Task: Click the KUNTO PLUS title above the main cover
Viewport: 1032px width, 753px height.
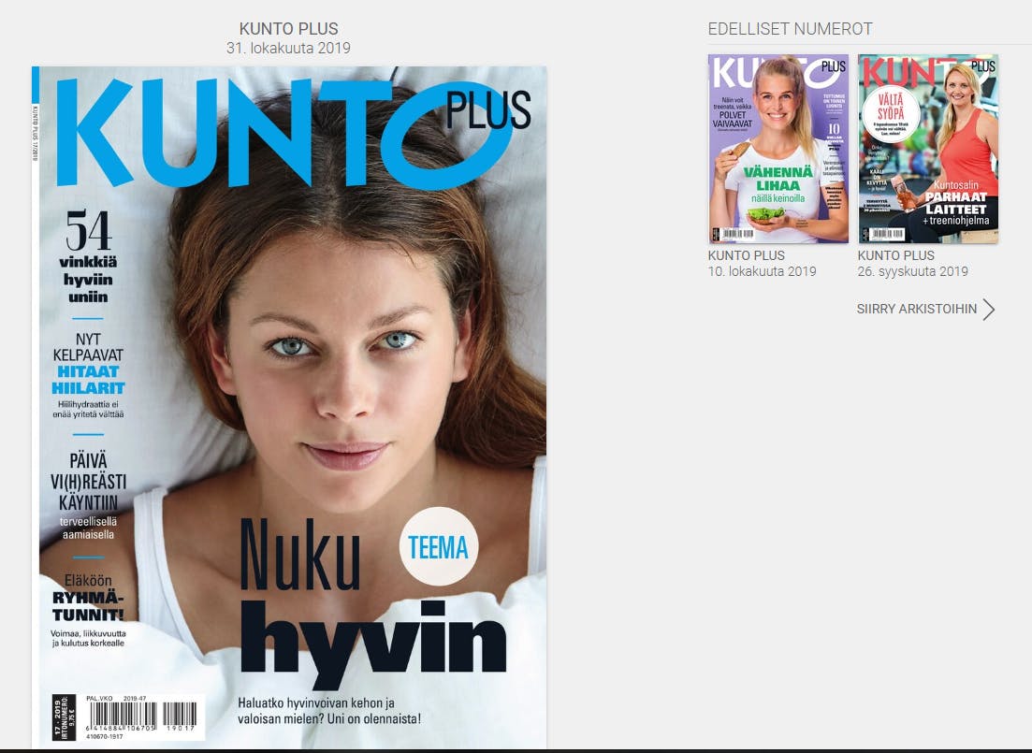Action: click(288, 29)
